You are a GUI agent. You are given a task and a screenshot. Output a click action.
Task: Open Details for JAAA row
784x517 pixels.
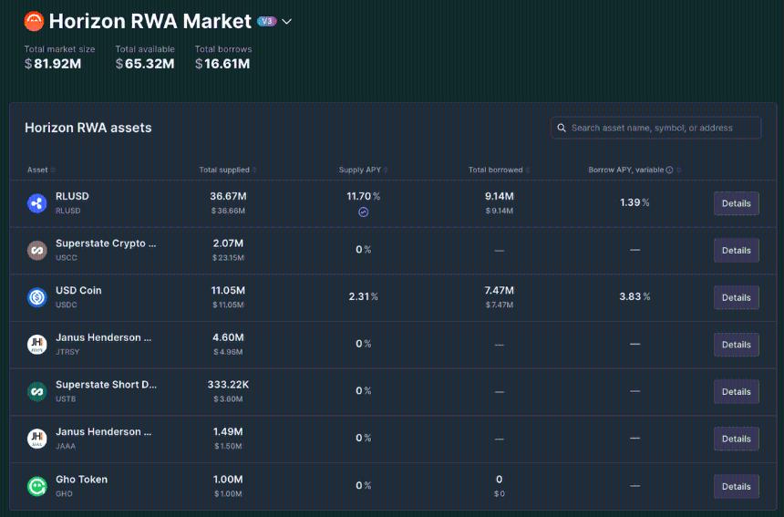click(736, 439)
